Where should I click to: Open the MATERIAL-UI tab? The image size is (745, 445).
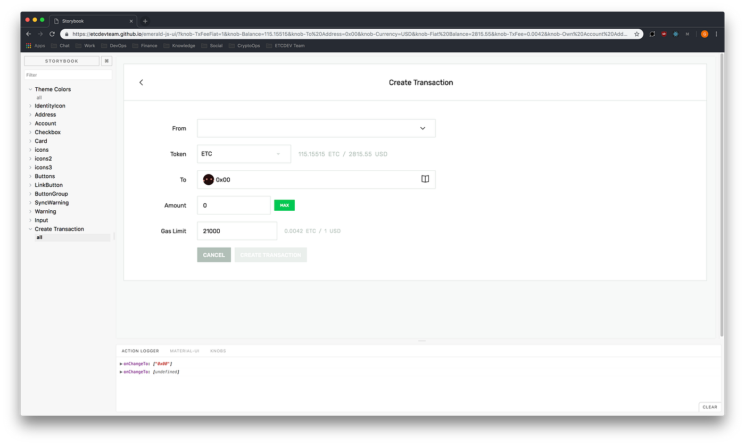[184, 351]
